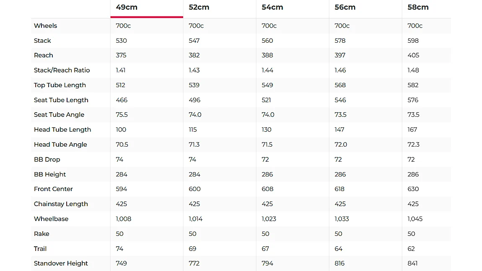Click the Seat Tube Angle row label
Viewport: 482px width, 271px height.
click(59, 115)
